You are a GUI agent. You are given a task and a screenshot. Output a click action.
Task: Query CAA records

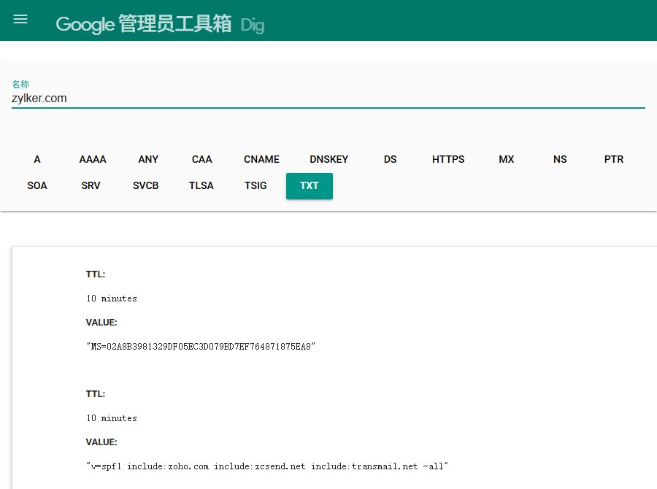(x=202, y=159)
